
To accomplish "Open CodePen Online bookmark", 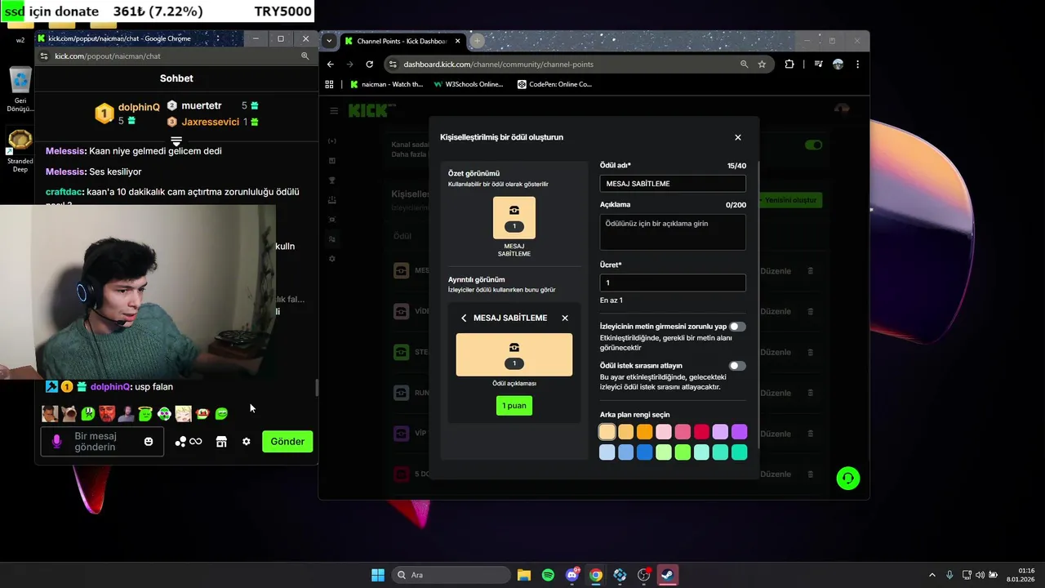I will point(554,84).
